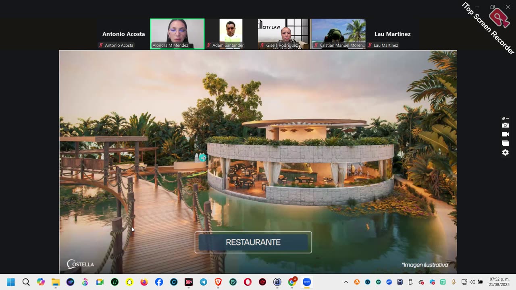Select Lau Martinez participant tile
This screenshot has height=290, width=516.
click(392, 34)
